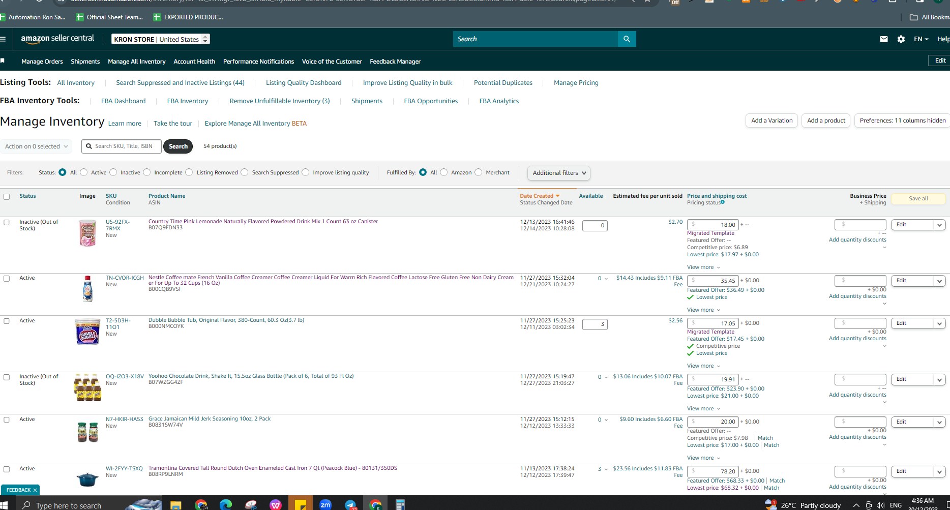Viewport: 950px width, 510px height.
Task: Select the Amazon fulfilled-by radio
Action: tap(444, 172)
